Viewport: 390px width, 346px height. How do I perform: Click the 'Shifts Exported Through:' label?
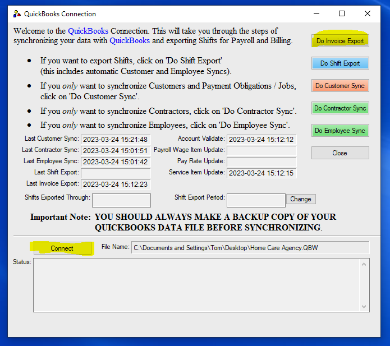[57, 197]
